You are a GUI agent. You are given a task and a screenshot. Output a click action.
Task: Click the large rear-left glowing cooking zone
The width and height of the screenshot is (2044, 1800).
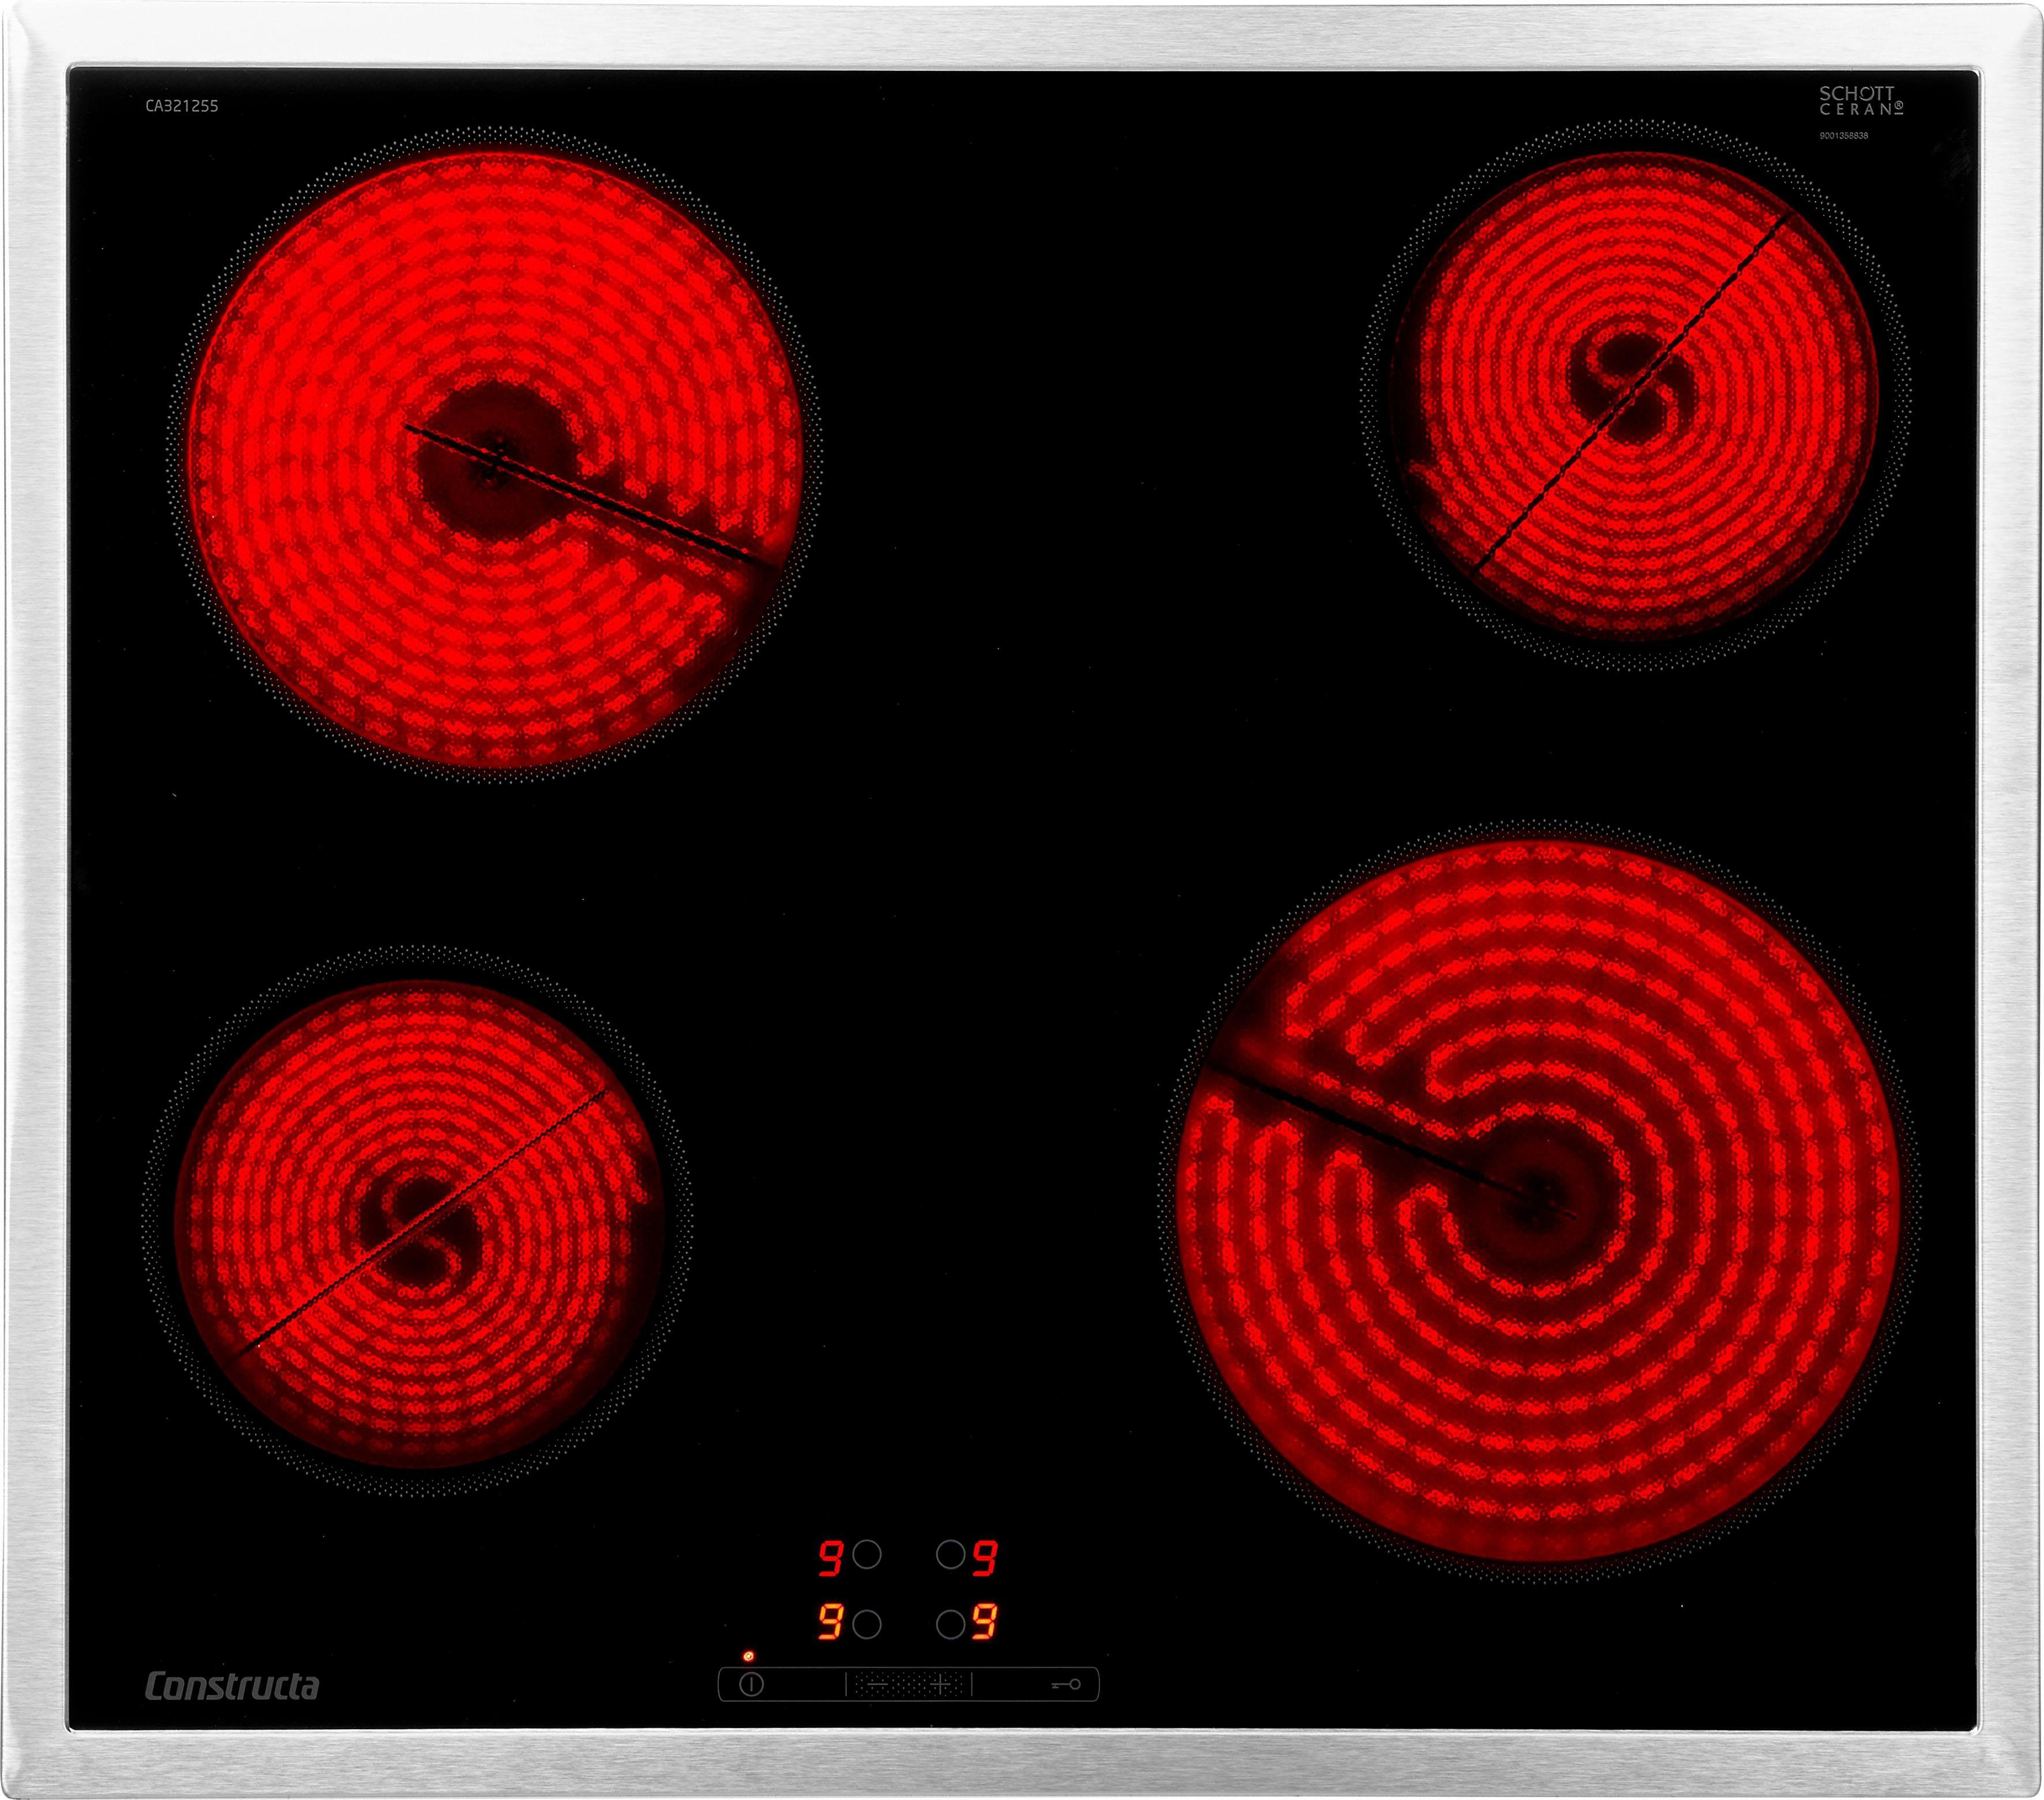tap(495, 461)
